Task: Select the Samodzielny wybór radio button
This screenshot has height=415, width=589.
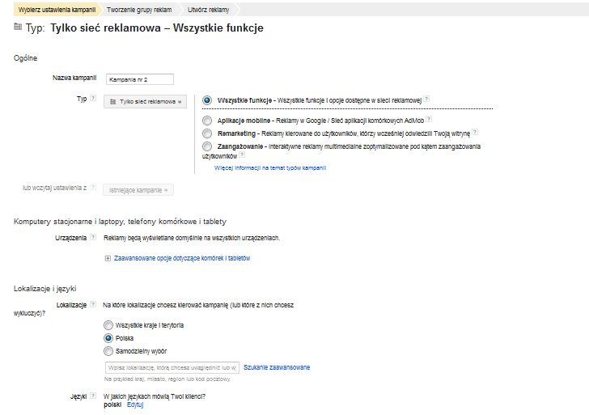Action: [108, 351]
